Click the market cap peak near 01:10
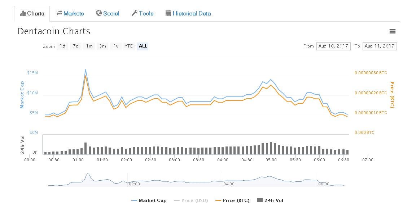416x203 pixels. [x=86, y=69]
